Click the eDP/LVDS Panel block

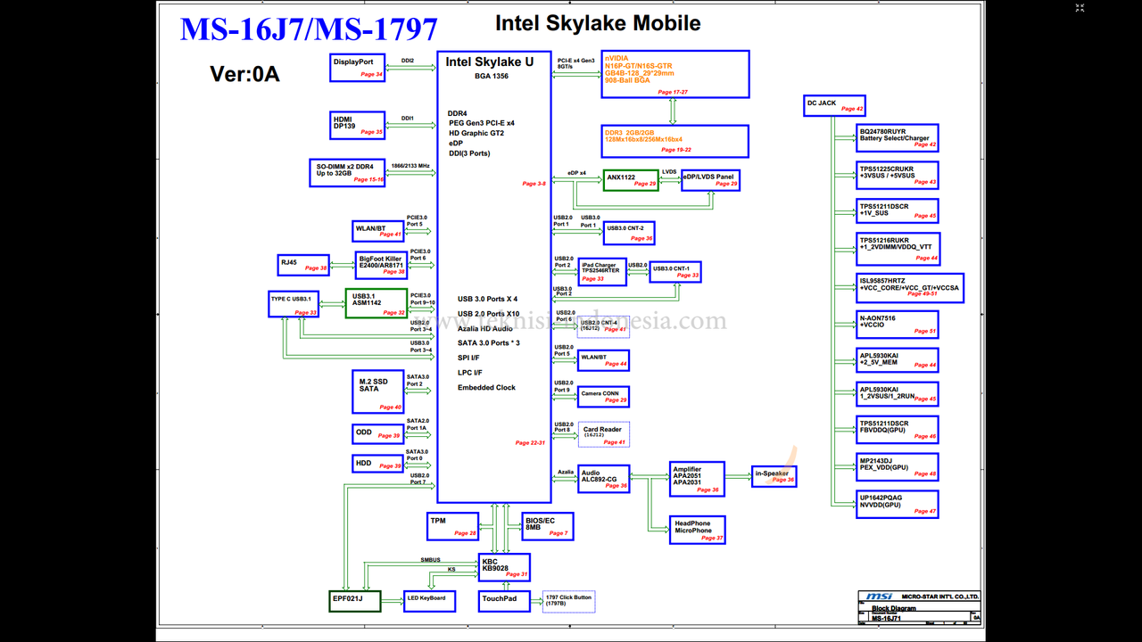coord(711,180)
